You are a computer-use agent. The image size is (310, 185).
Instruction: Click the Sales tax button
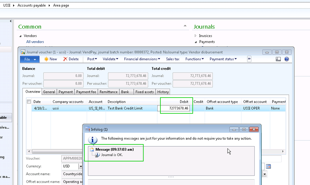(x=173, y=59)
